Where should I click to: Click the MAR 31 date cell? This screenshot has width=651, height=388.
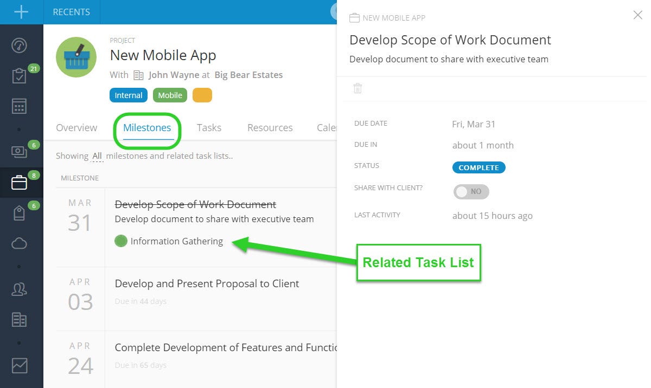click(80, 216)
